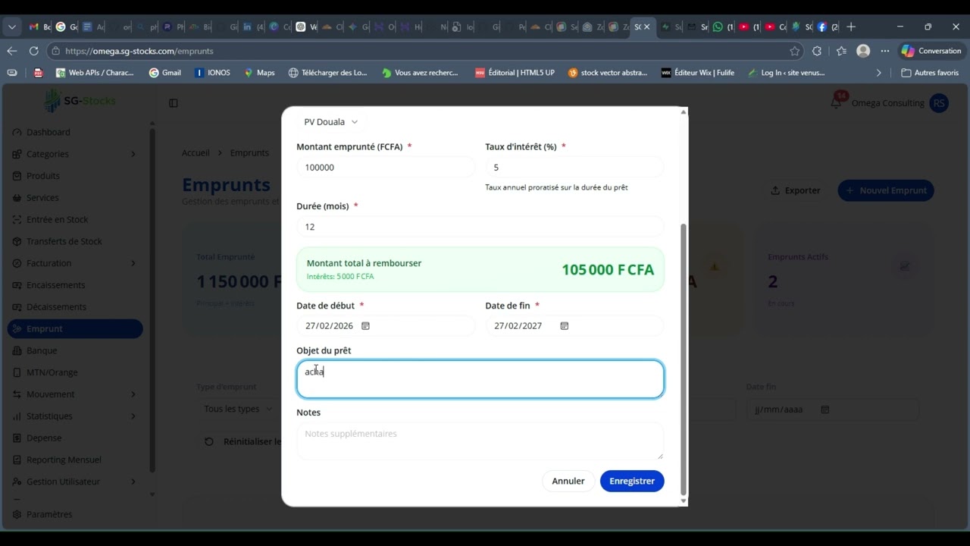The image size is (970, 546).
Task: Expand the Facturation submenu arrow
Action: click(x=133, y=263)
